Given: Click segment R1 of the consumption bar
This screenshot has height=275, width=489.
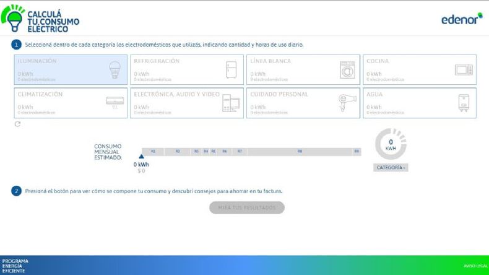Looking at the screenshot, I should [153, 152].
